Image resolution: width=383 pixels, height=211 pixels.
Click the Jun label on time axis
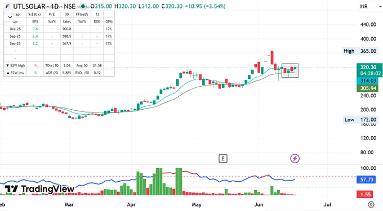coord(259,204)
